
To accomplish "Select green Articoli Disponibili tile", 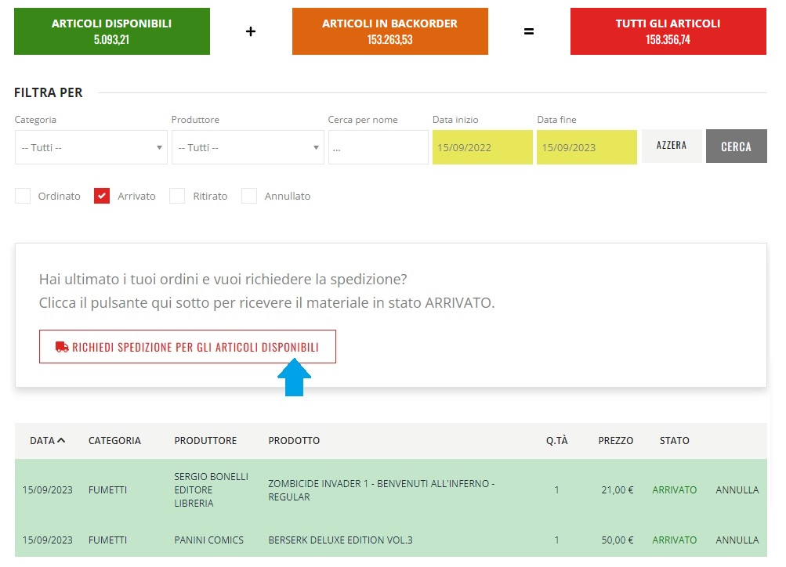I will (112, 31).
